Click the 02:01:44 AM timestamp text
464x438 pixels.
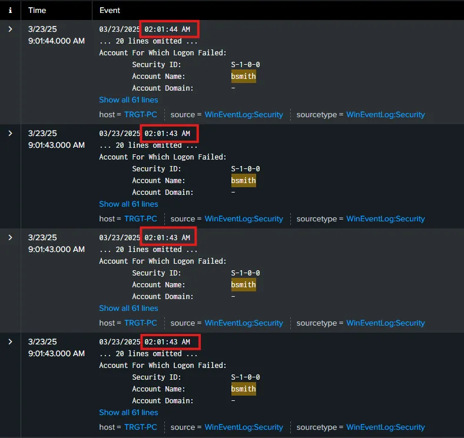pos(167,29)
